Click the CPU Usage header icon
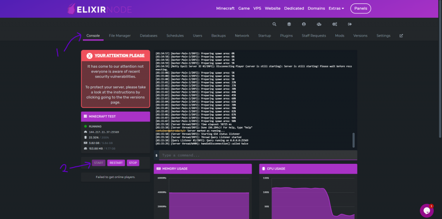 (264, 169)
